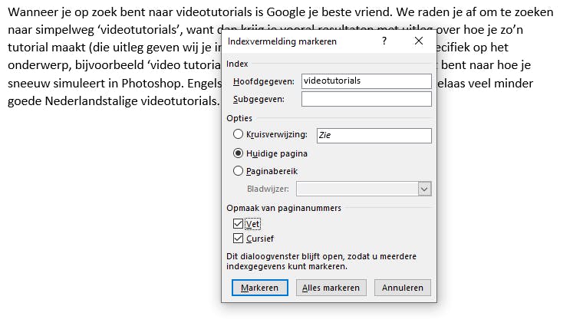
Task: Click the Hoofdgegeven text field
Action: tap(366, 81)
